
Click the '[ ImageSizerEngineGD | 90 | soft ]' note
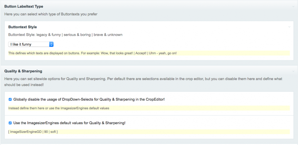pyautogui.click(x=33, y=131)
